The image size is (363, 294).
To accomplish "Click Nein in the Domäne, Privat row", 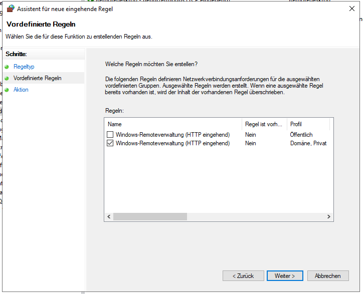I will (251, 143).
